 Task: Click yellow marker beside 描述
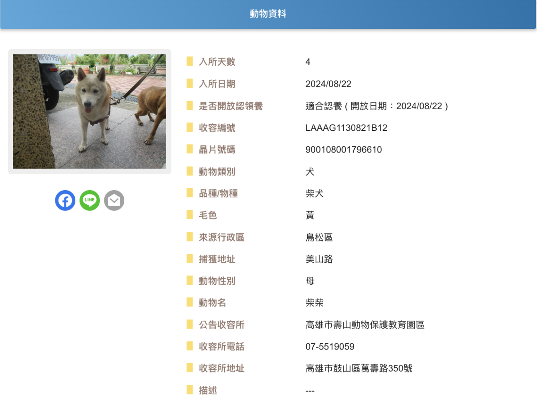pos(190,390)
